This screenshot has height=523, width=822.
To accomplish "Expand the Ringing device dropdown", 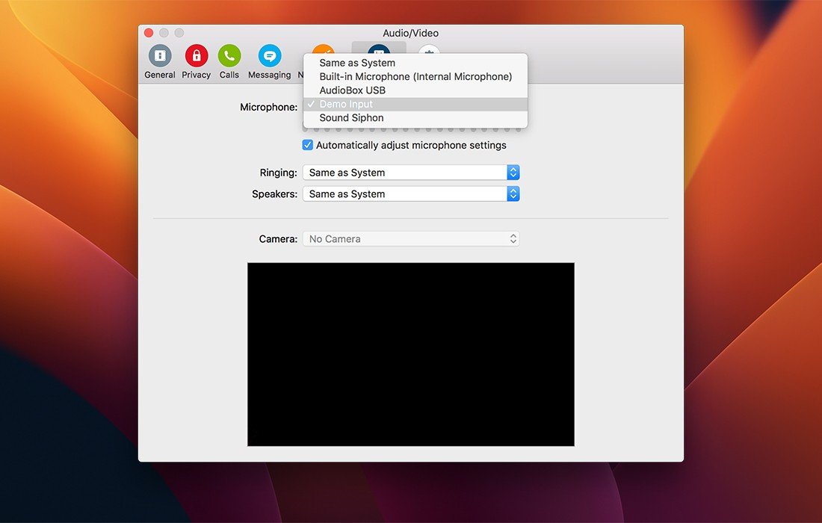I will tap(410, 173).
